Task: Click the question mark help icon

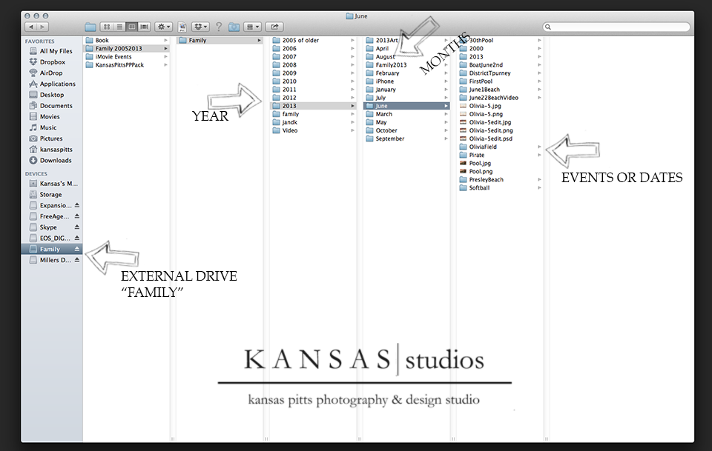Action: [219, 27]
